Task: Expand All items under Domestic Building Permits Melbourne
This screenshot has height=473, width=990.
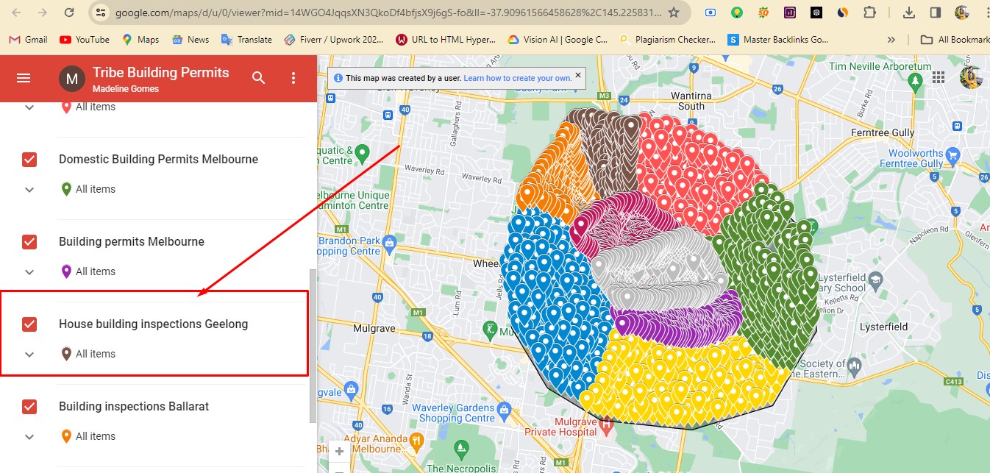Action: (x=29, y=190)
